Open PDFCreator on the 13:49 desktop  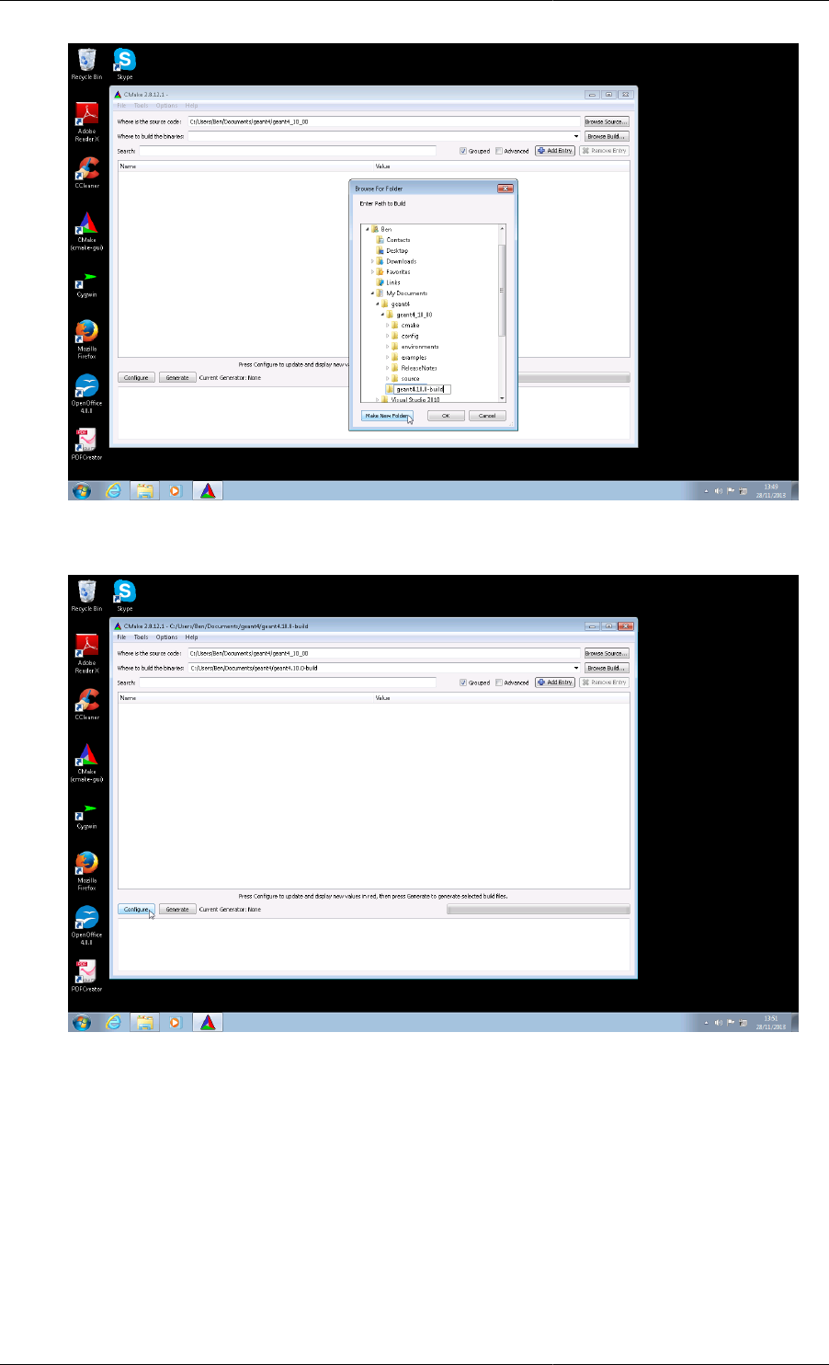pyautogui.click(x=86, y=444)
